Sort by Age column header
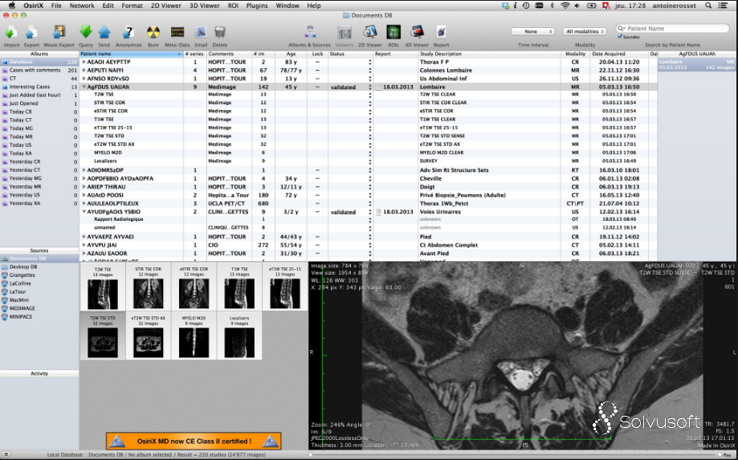The image size is (738, 460). coord(291,54)
